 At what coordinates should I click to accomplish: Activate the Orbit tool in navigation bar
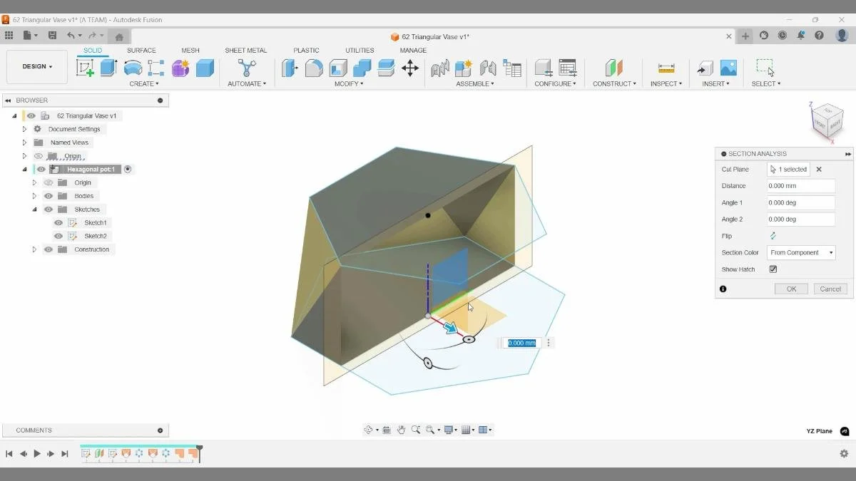coord(369,430)
